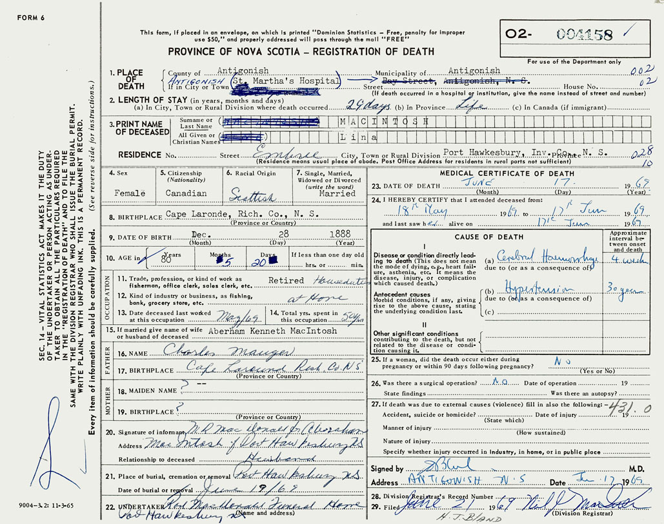664x524 pixels.
Task: Click the marital status value Married
Action: [337, 193]
